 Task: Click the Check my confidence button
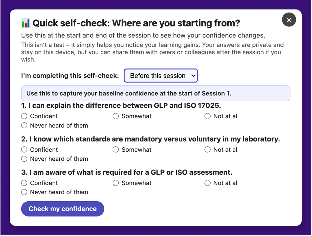point(62,209)
